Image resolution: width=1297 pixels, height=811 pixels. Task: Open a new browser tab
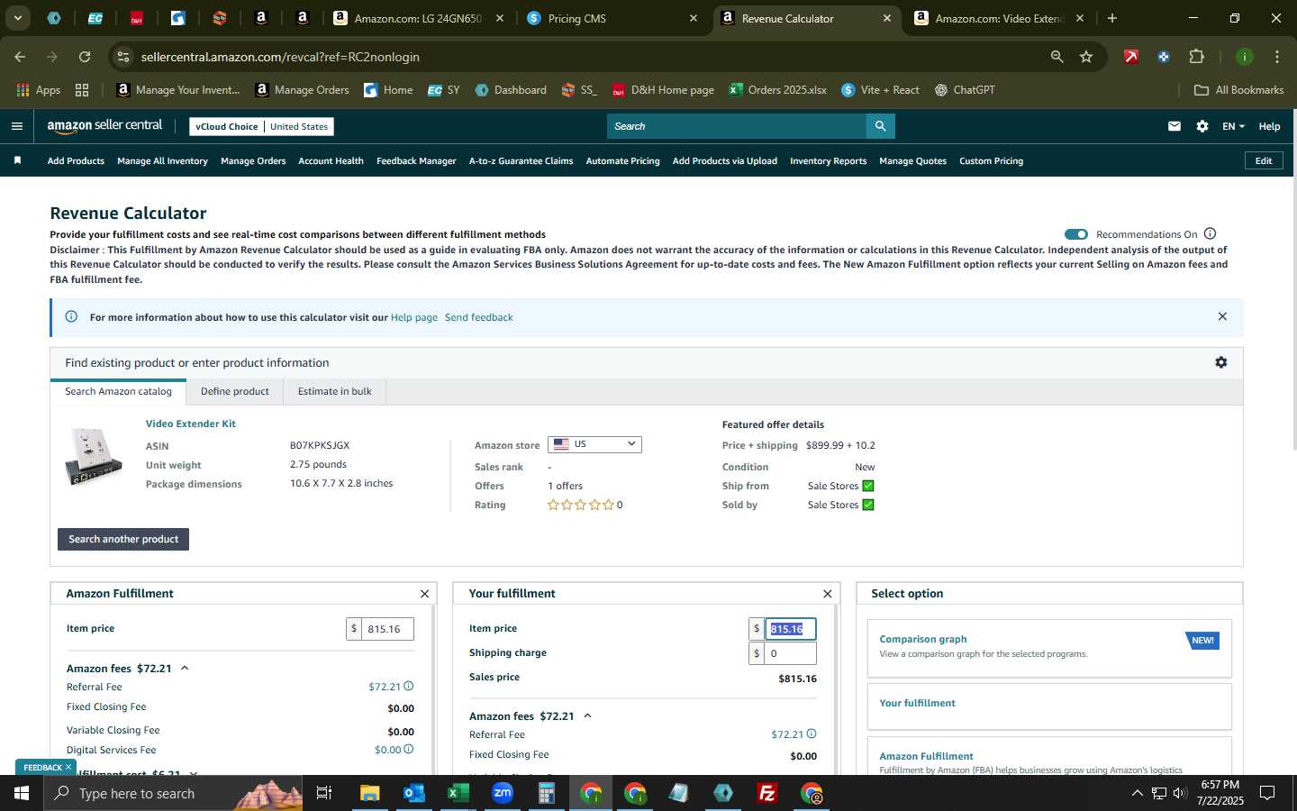pos(1112,18)
